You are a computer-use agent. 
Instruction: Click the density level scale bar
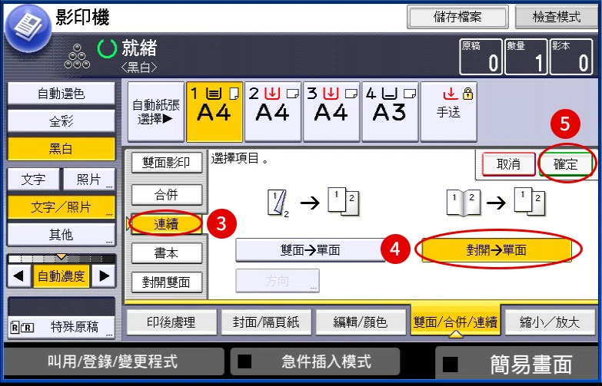(x=62, y=259)
